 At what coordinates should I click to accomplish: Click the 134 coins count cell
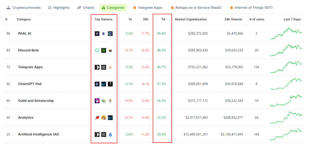[x=257, y=67]
